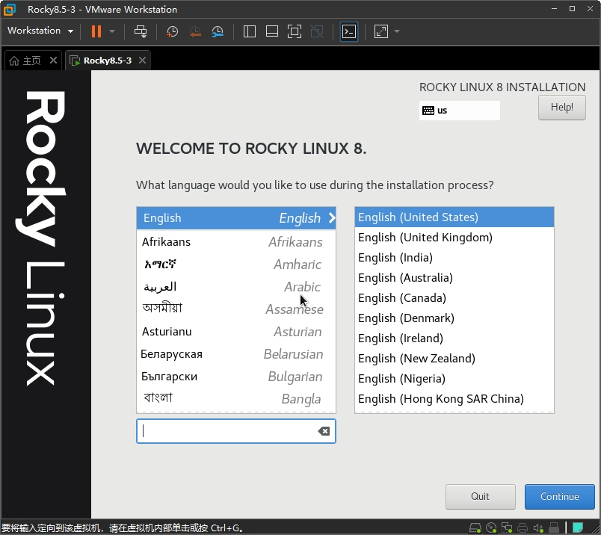Click USB controller status icon
Viewport: 601px width, 535px height.
(x=554, y=528)
